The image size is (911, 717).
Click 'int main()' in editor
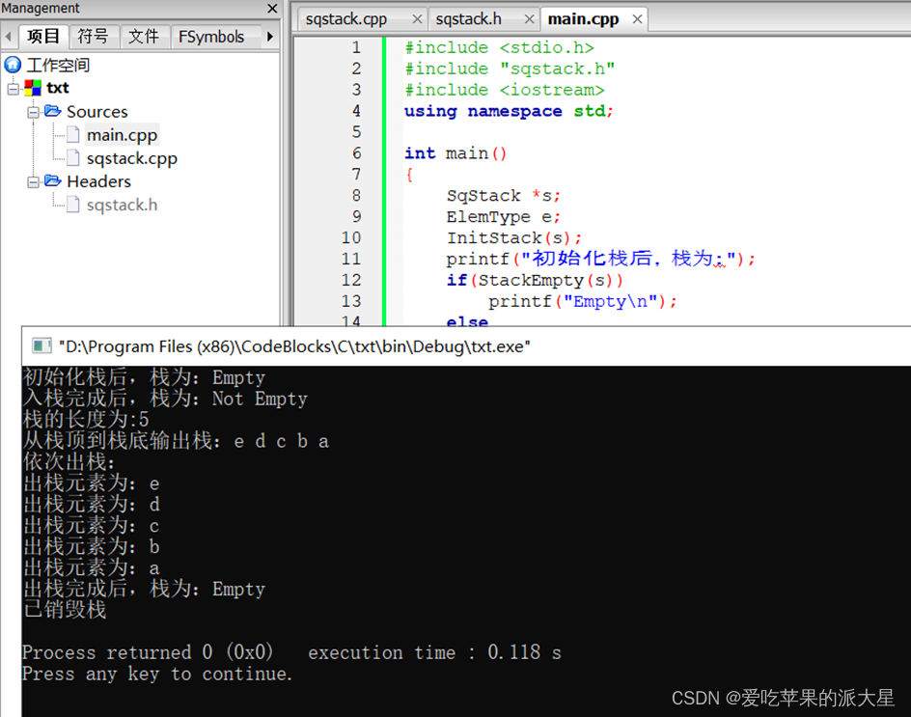click(455, 153)
